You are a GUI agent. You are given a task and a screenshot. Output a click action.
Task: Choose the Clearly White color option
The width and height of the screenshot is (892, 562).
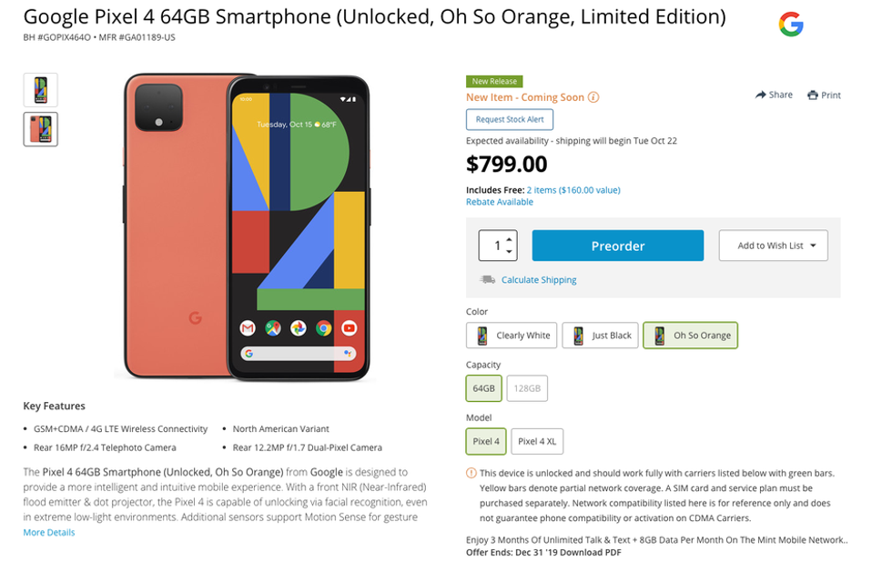(x=511, y=336)
